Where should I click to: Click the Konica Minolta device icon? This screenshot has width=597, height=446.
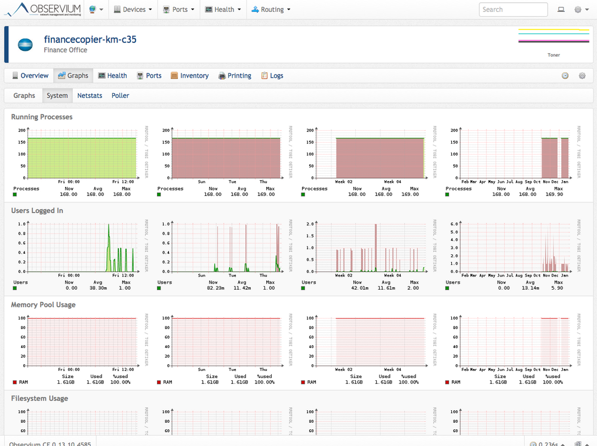click(x=25, y=45)
